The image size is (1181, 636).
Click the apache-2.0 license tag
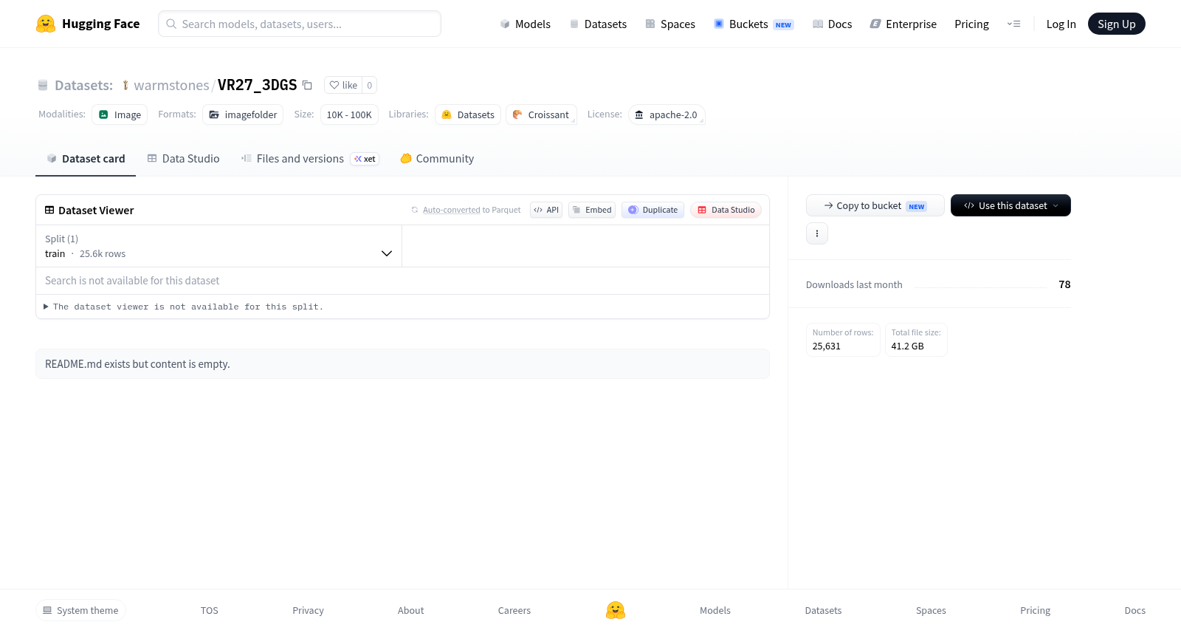pos(667,114)
